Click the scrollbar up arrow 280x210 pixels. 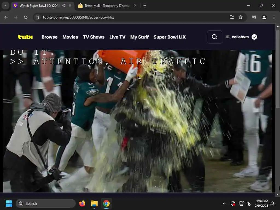pyautogui.click(x=278, y=26)
